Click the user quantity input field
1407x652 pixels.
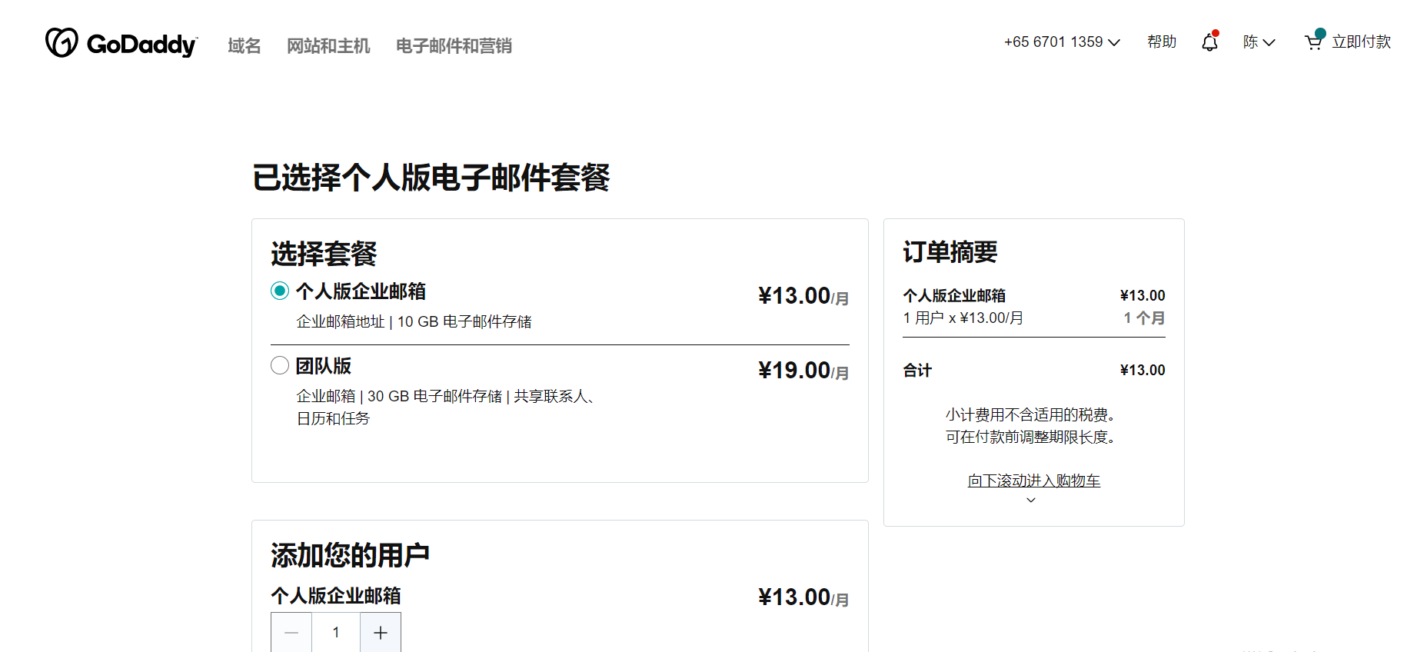coord(336,633)
